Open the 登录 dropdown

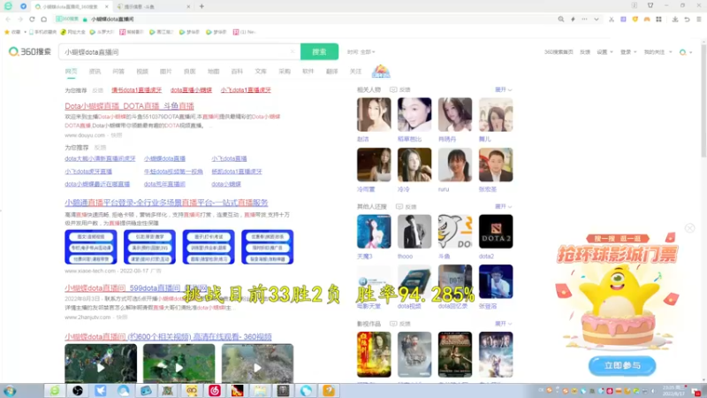pos(628,52)
